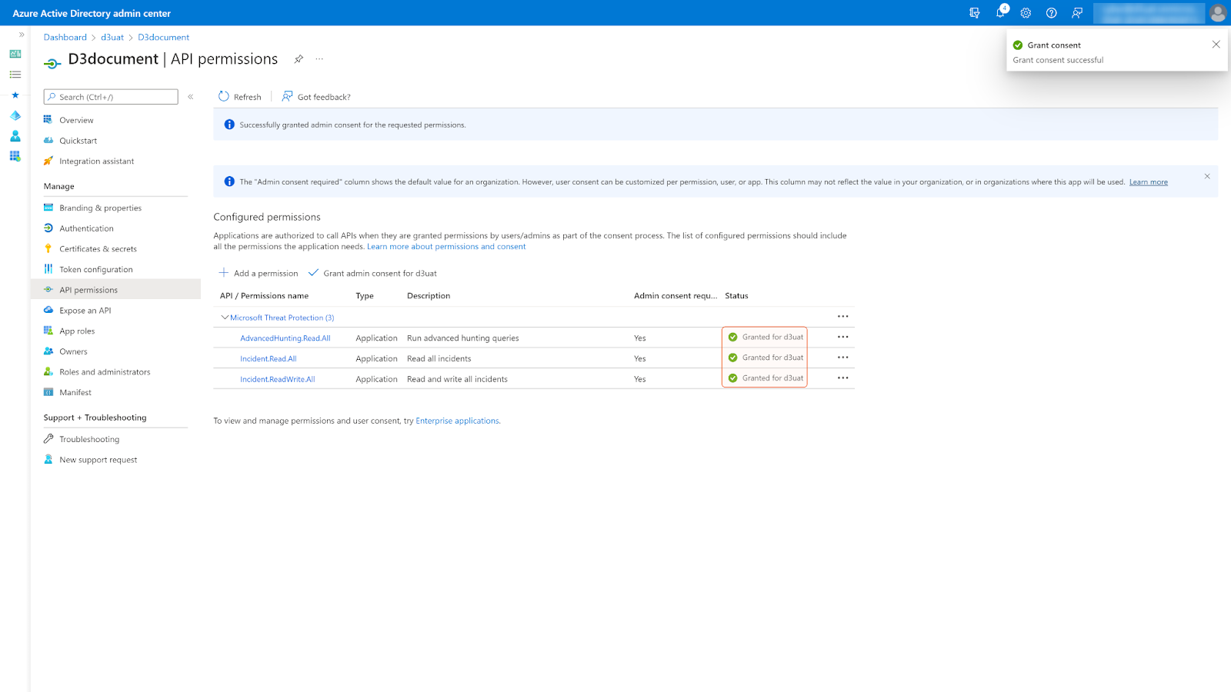Open the Users icon in the sidebar
Viewport: 1231px width, 692px height.
pos(15,136)
